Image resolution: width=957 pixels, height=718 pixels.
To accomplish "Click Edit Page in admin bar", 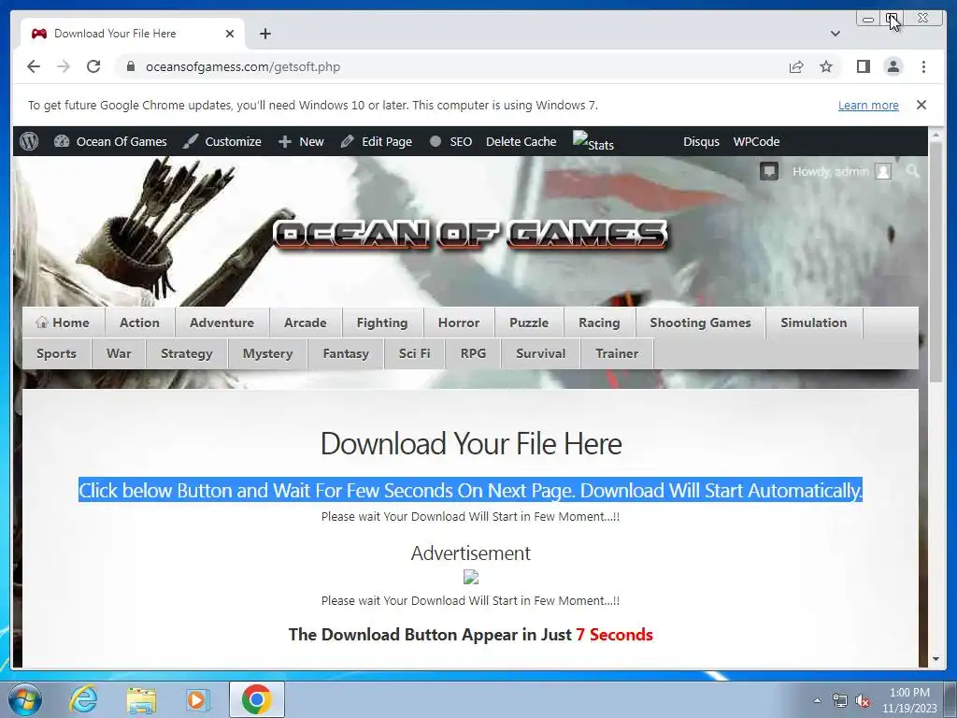I will point(376,142).
